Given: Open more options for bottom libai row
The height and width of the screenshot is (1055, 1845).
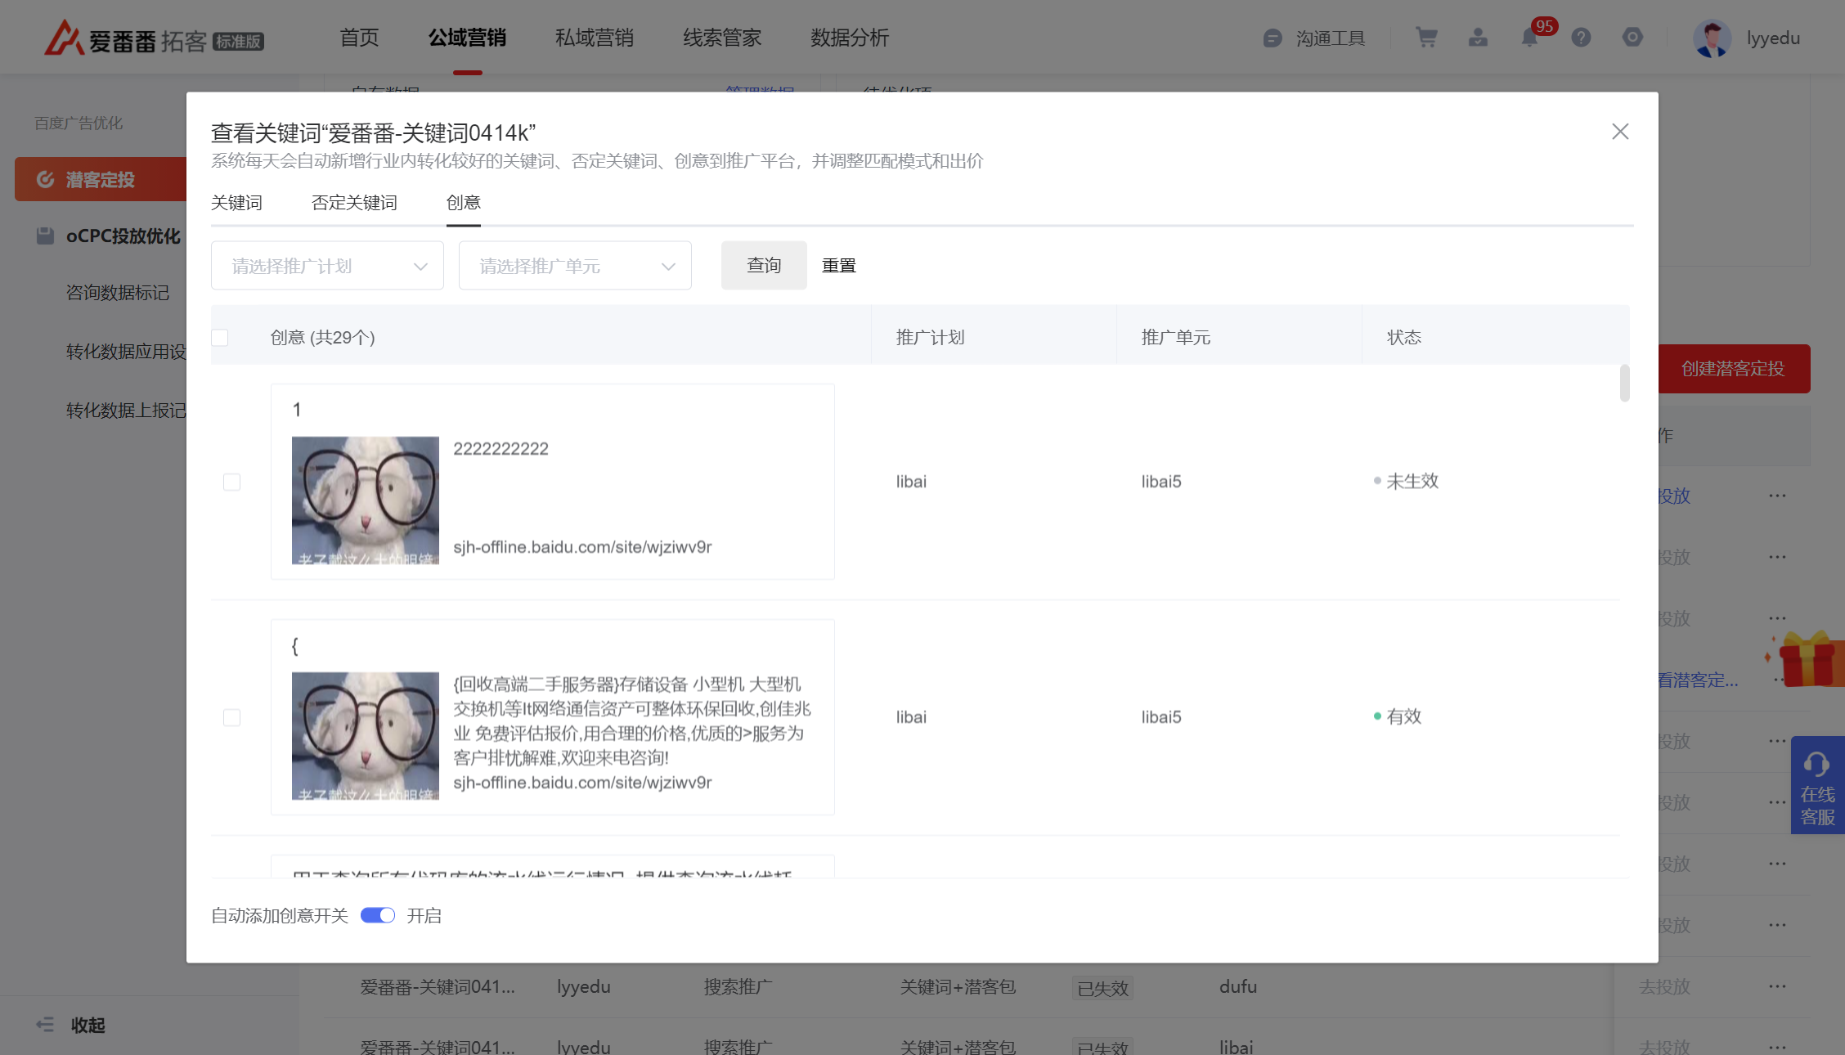Looking at the screenshot, I should [1777, 1047].
